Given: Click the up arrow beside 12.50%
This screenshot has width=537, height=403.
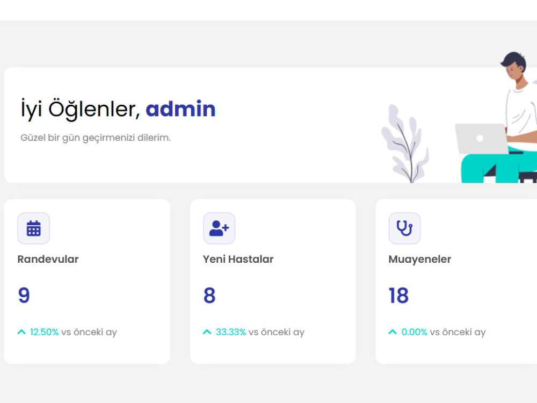Looking at the screenshot, I should click(21, 332).
